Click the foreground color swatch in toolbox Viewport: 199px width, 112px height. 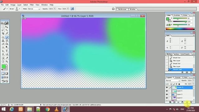[4, 66]
